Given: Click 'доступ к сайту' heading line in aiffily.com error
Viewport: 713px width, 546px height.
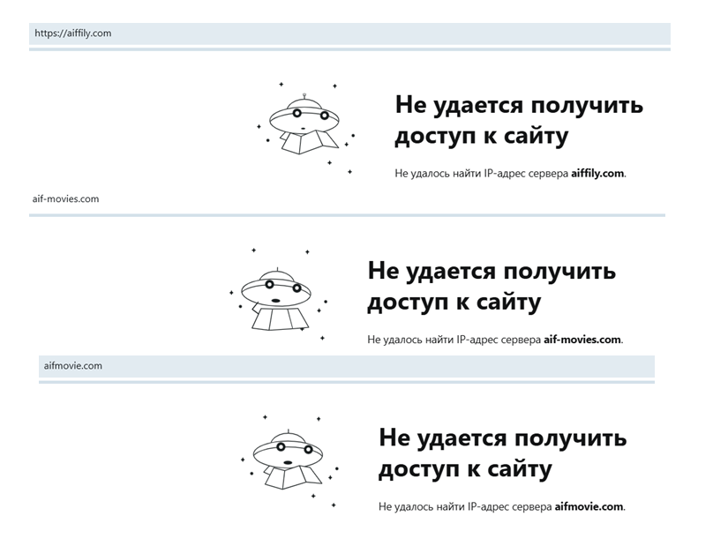Looking at the screenshot, I should tap(480, 138).
